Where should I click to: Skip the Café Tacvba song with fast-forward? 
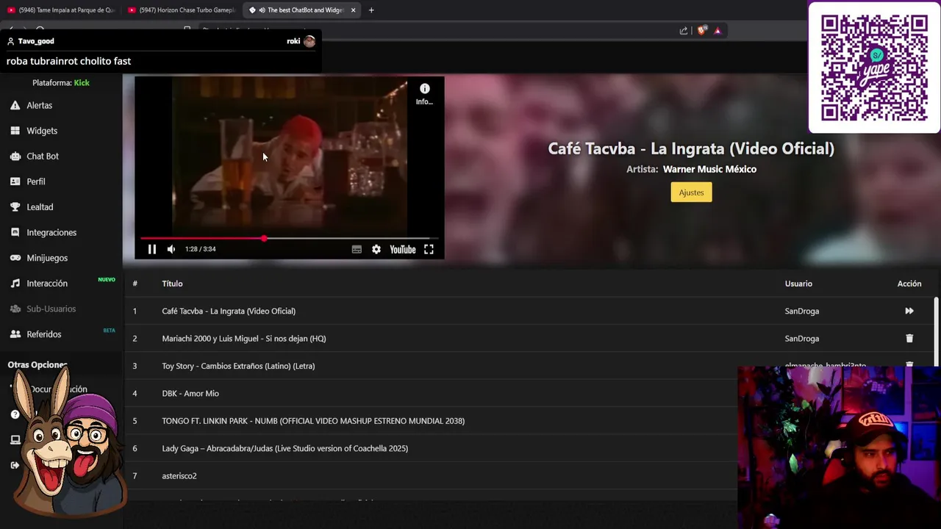click(x=909, y=311)
